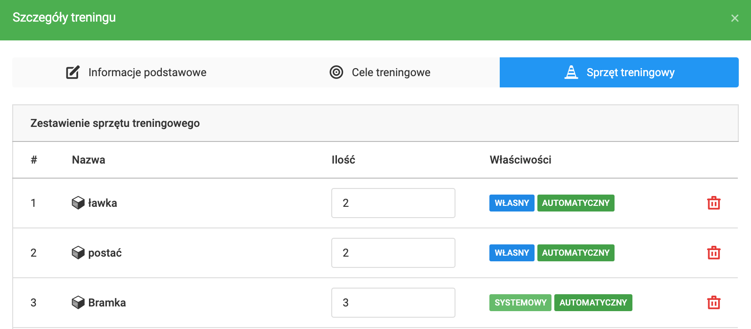This screenshot has width=751, height=329.
Task: Click the postać quantity input
Action: tap(393, 253)
